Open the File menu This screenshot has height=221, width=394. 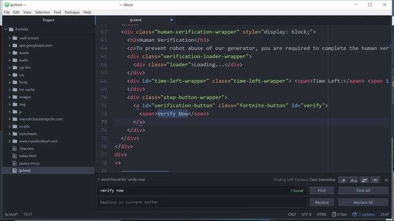pyautogui.click(x=7, y=12)
